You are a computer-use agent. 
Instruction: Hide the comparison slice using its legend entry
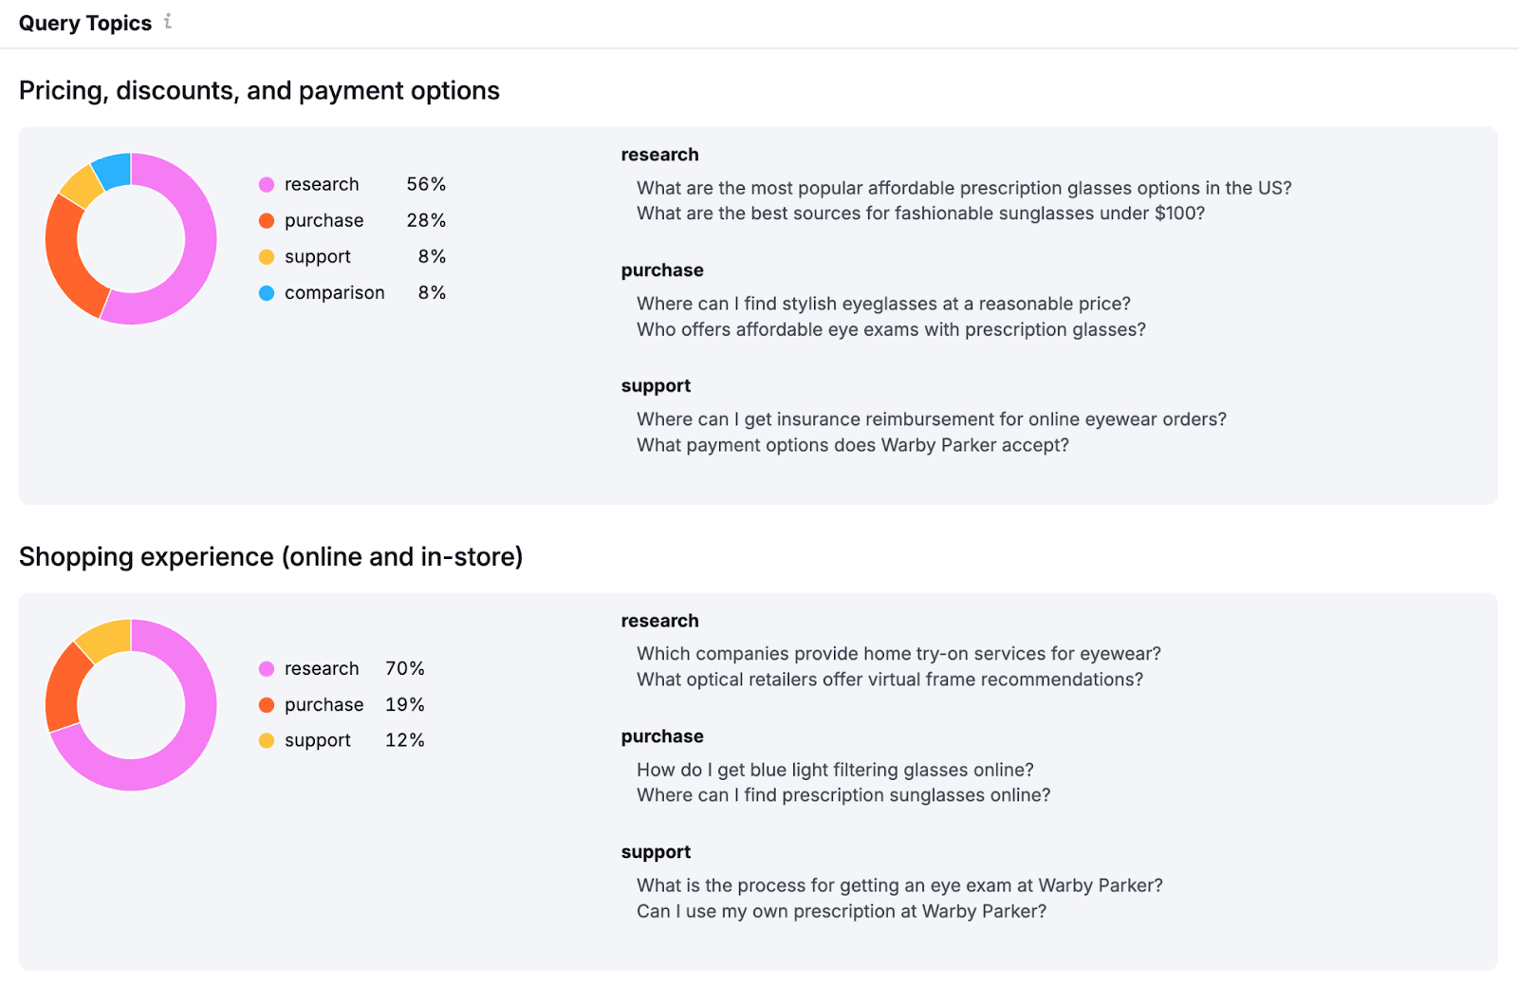pos(334,292)
